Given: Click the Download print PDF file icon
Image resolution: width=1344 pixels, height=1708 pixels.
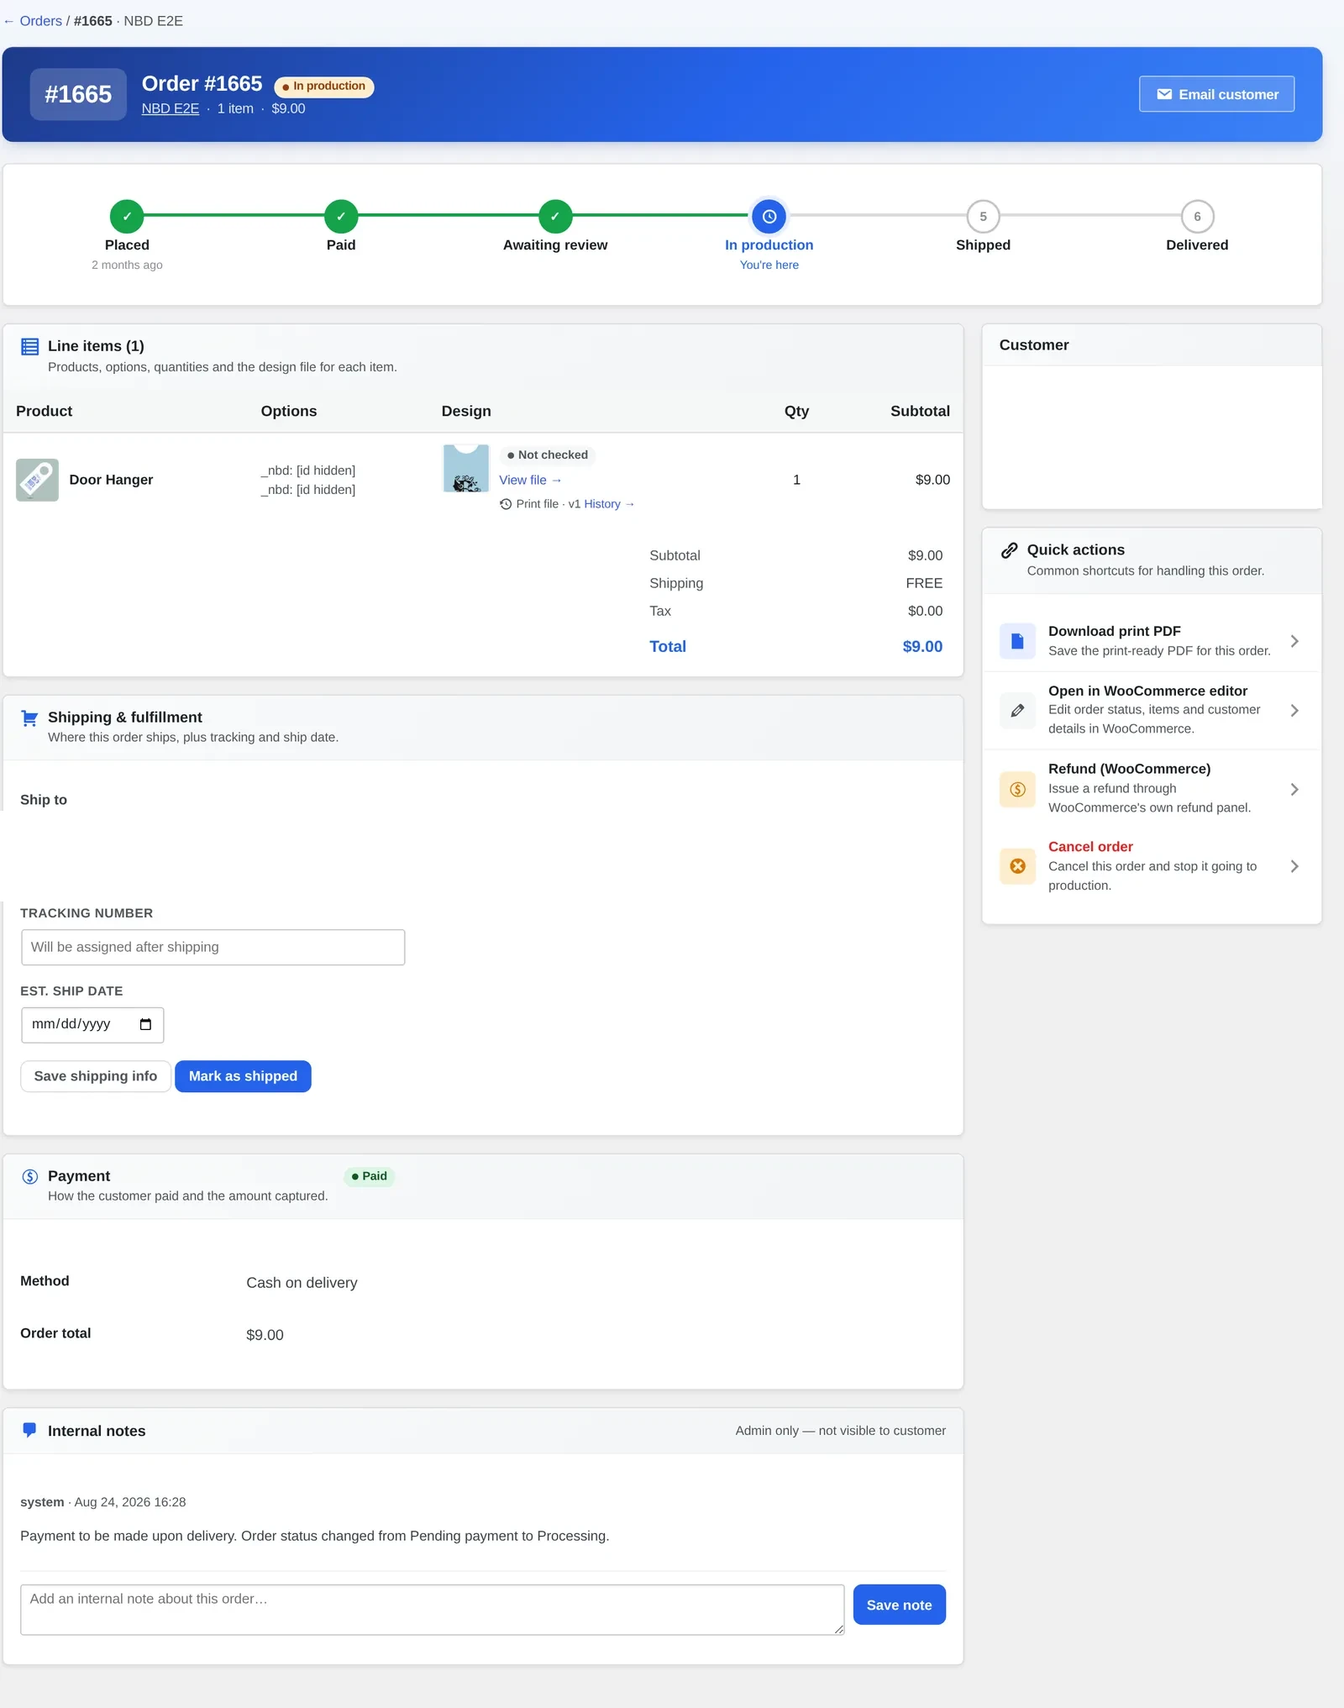Looking at the screenshot, I should 1017,641.
